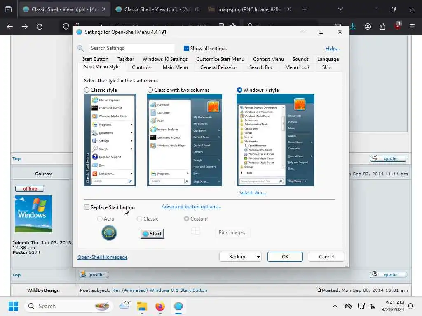Open the Windows Start button on taskbar
This screenshot has width=422, height=316.
click(x=13, y=306)
